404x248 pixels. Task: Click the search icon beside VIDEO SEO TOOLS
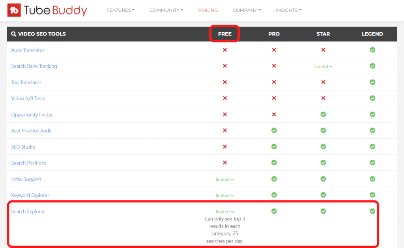[x=14, y=34]
